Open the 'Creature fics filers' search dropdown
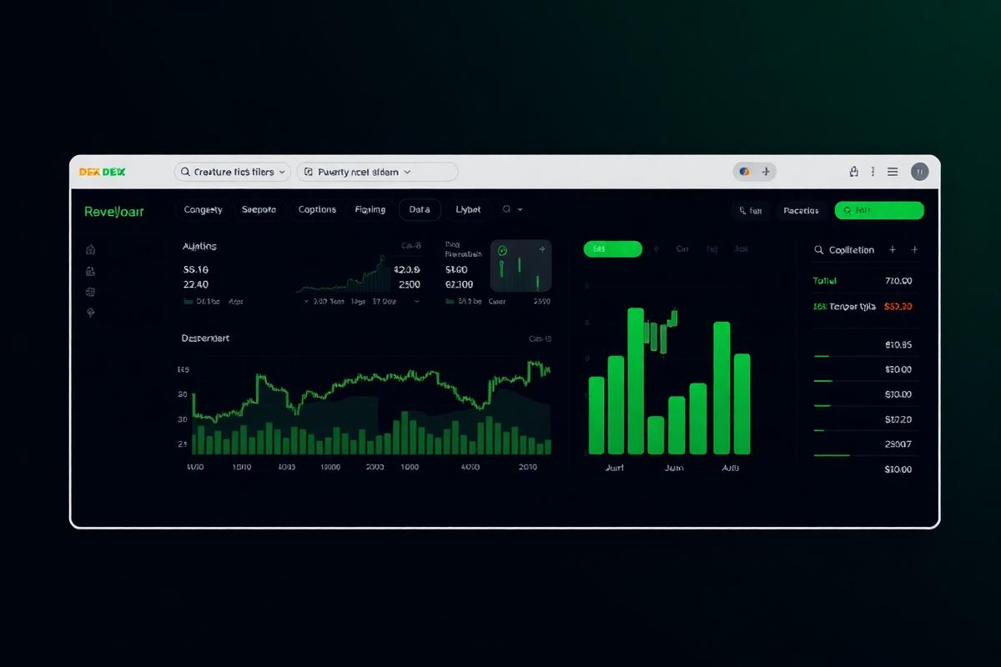This screenshot has width=1001, height=667. tap(232, 172)
